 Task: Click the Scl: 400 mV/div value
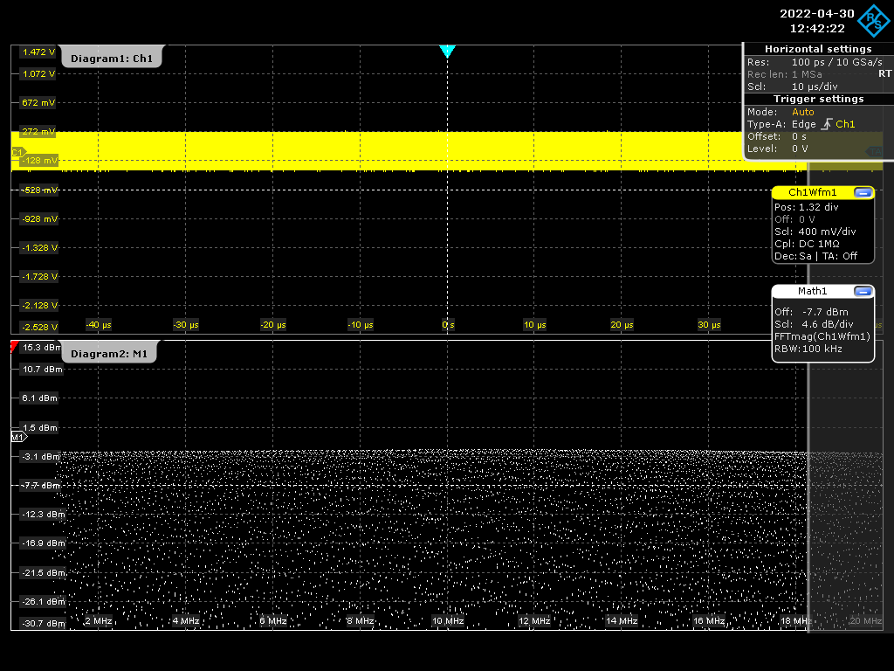point(815,232)
